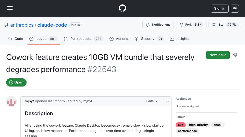Click the issue title text
The height and width of the screenshot is (137, 245).
click(x=100, y=63)
